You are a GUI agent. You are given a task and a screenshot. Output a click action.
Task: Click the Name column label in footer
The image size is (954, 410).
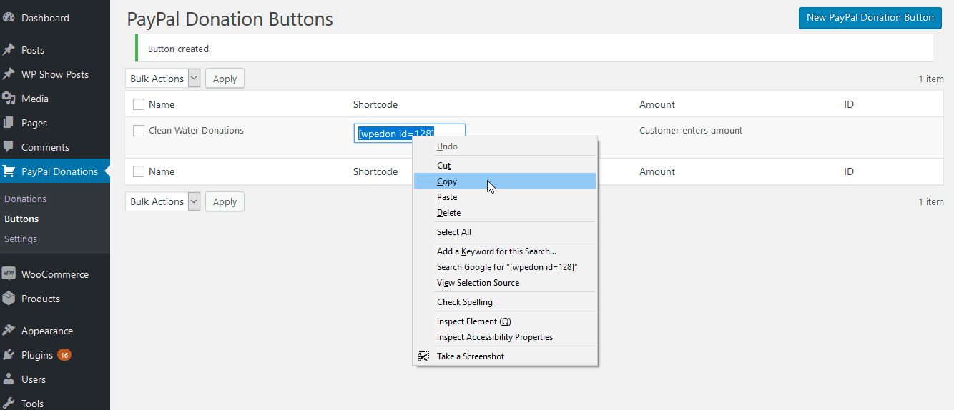tap(162, 172)
